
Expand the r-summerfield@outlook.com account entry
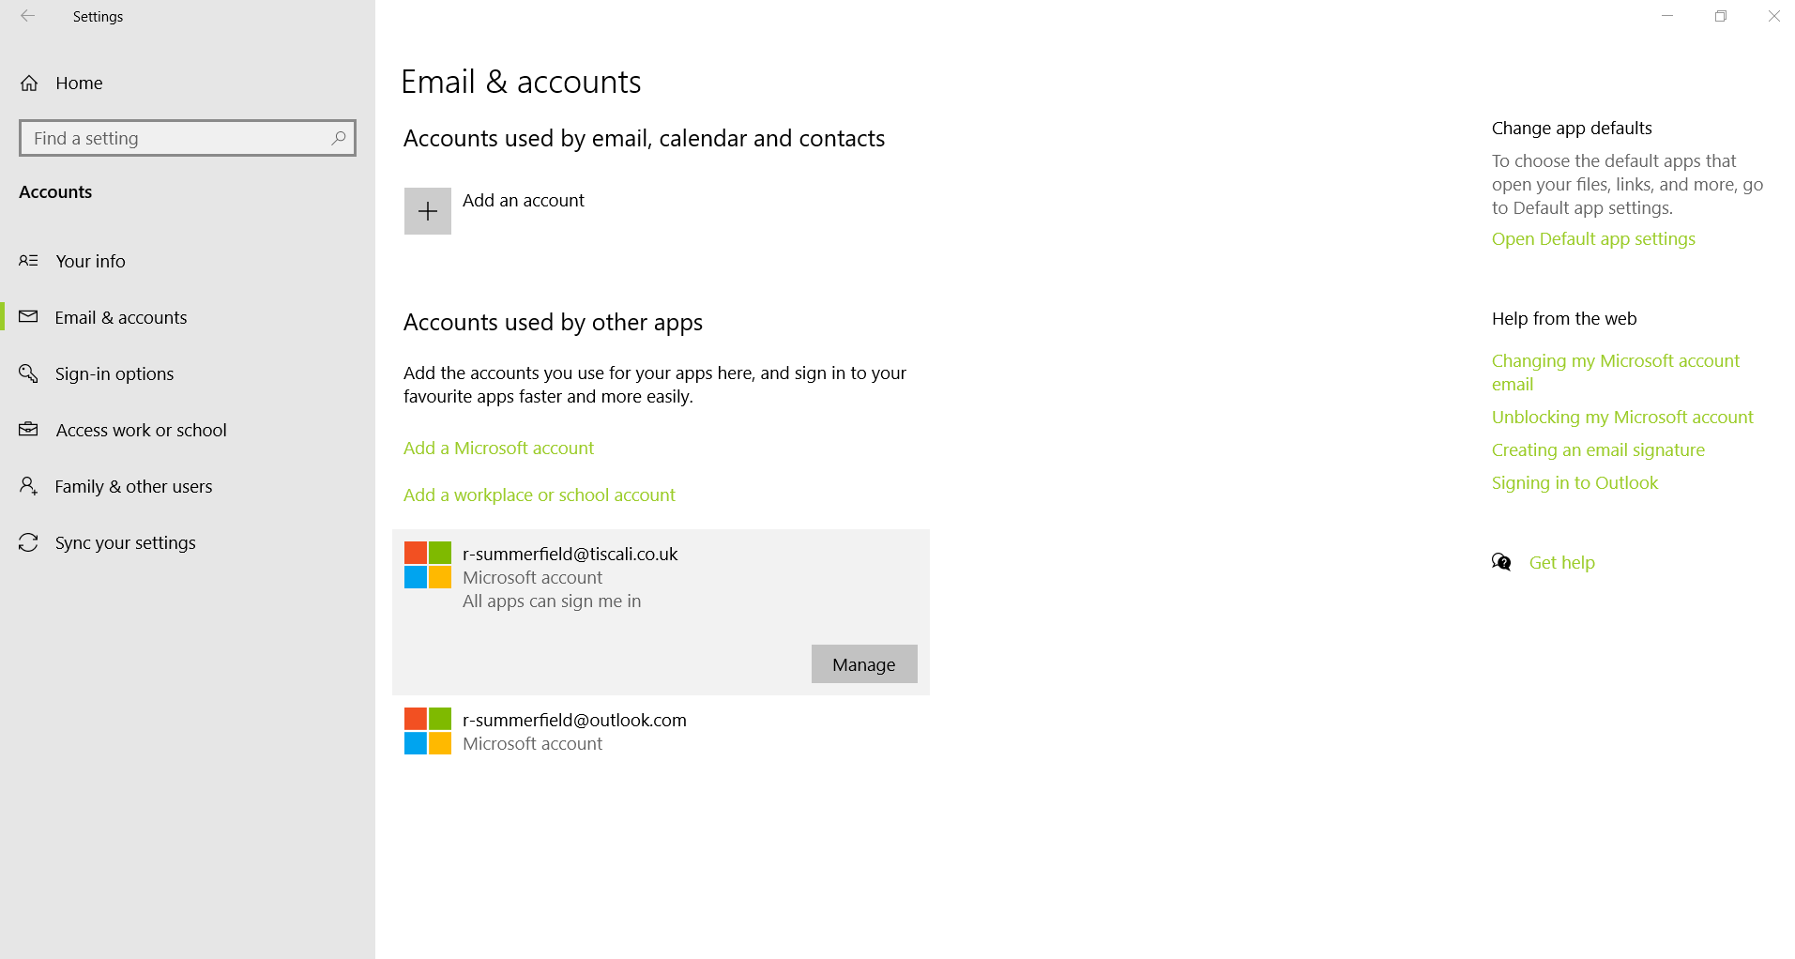[x=574, y=731]
